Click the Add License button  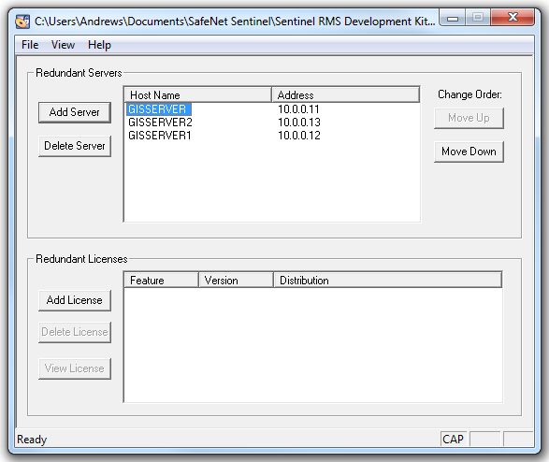75,300
